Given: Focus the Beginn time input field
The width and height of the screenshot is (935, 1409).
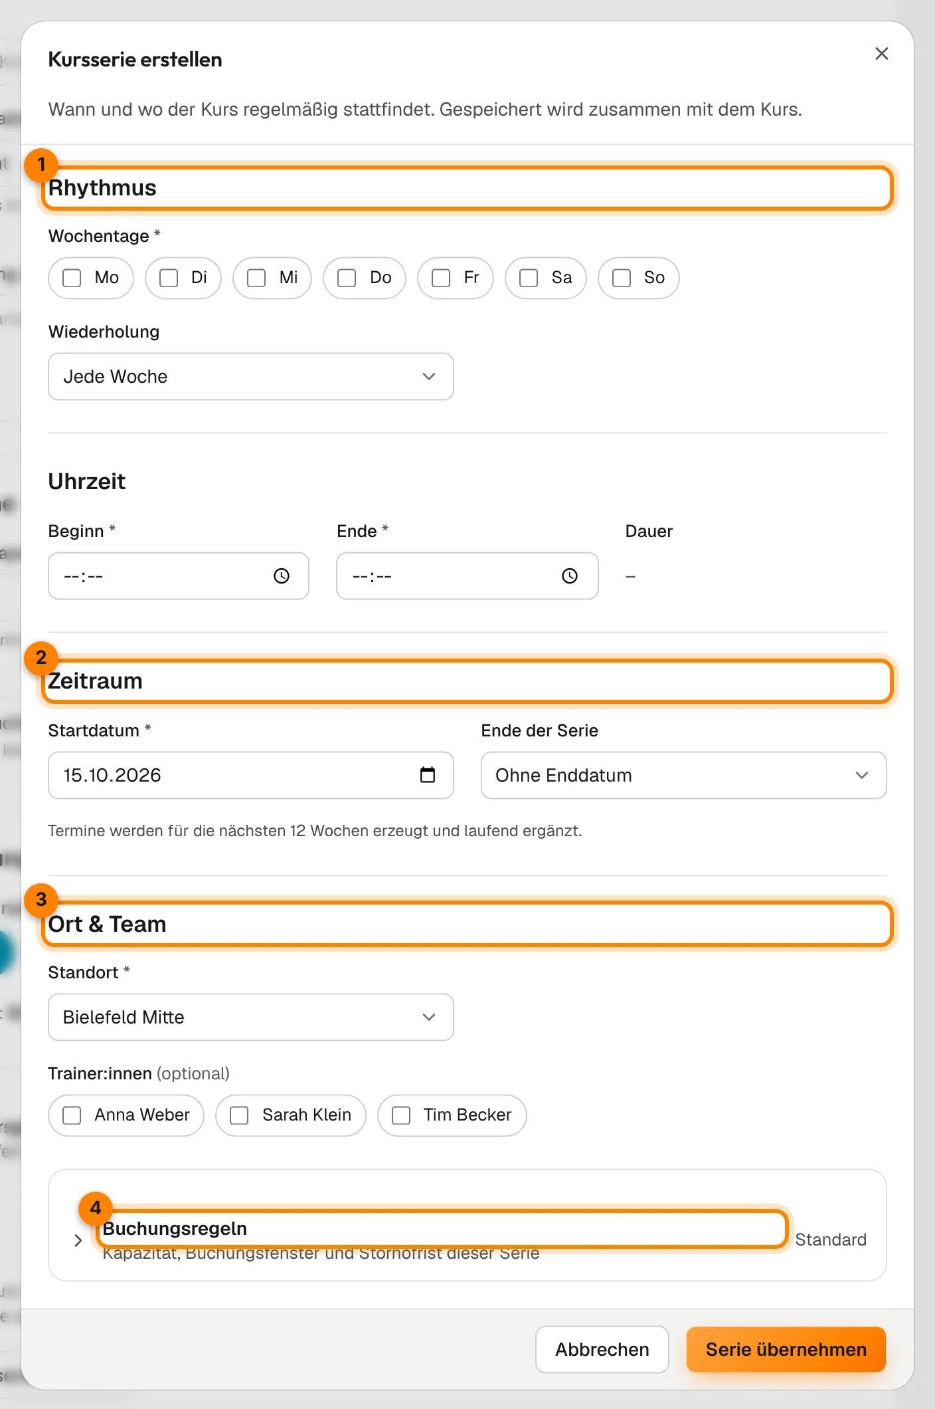Looking at the screenshot, I should pyautogui.click(x=179, y=576).
